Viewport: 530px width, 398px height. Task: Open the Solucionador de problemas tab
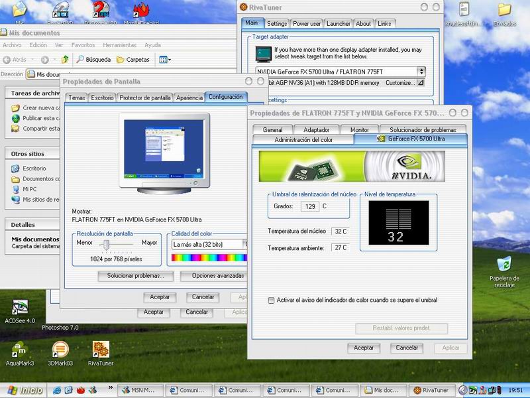click(x=423, y=129)
